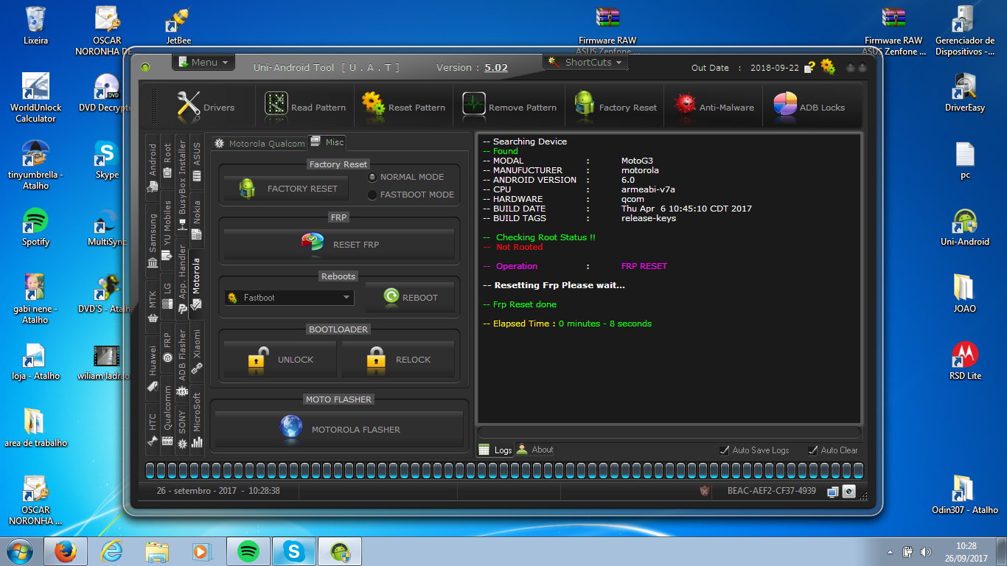
Task: Click the bootloader UNLOCK button
Action: (x=280, y=360)
